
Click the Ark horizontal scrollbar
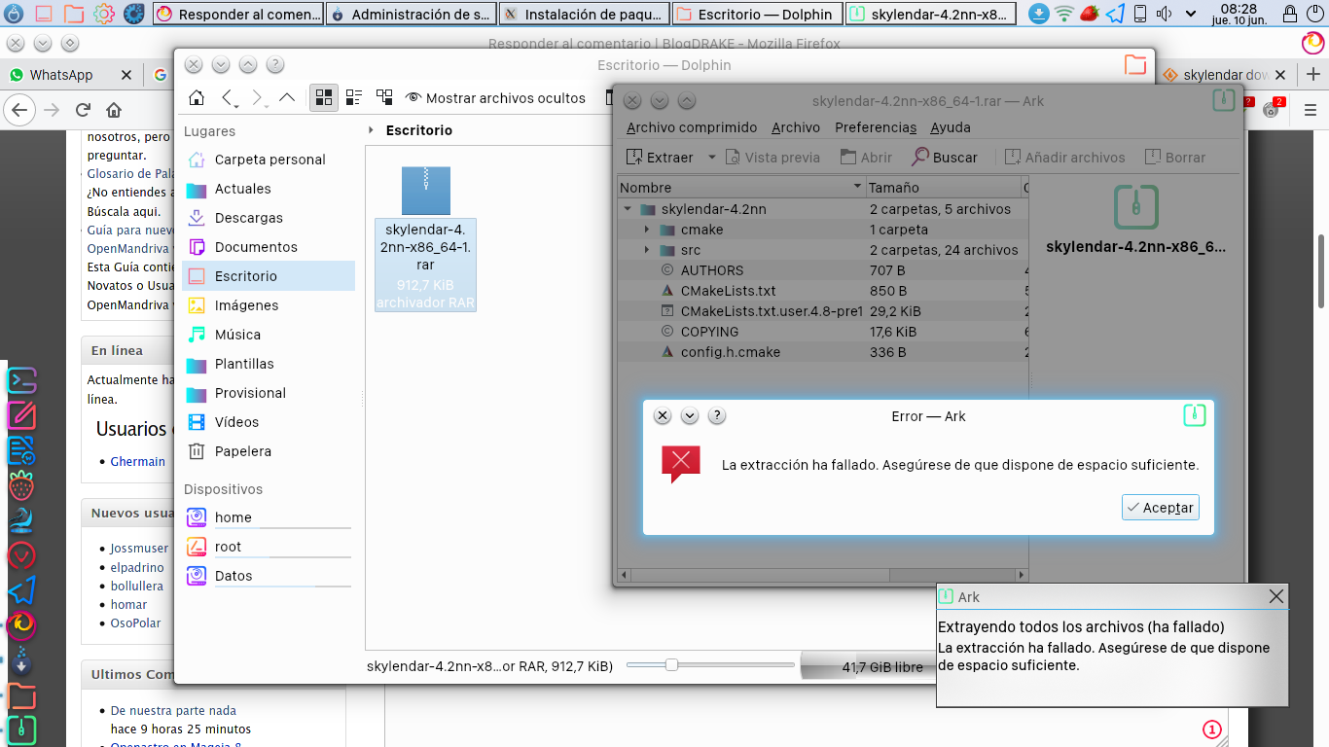coord(822,575)
